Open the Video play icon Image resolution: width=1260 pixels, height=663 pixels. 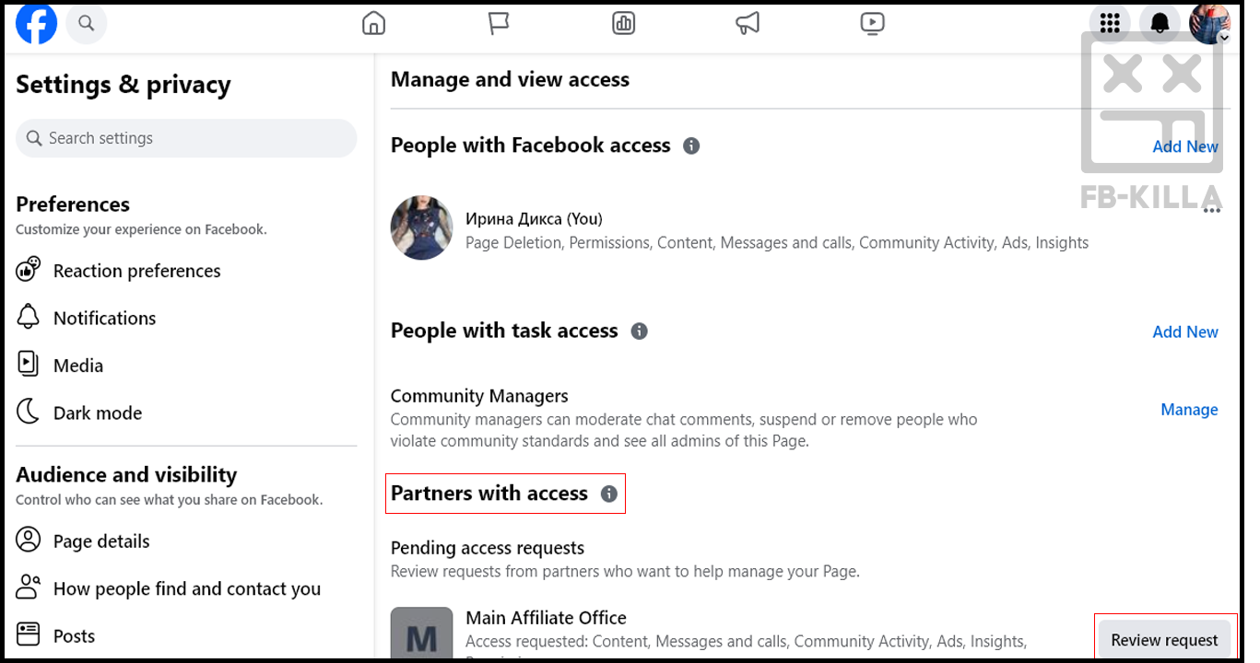(872, 24)
